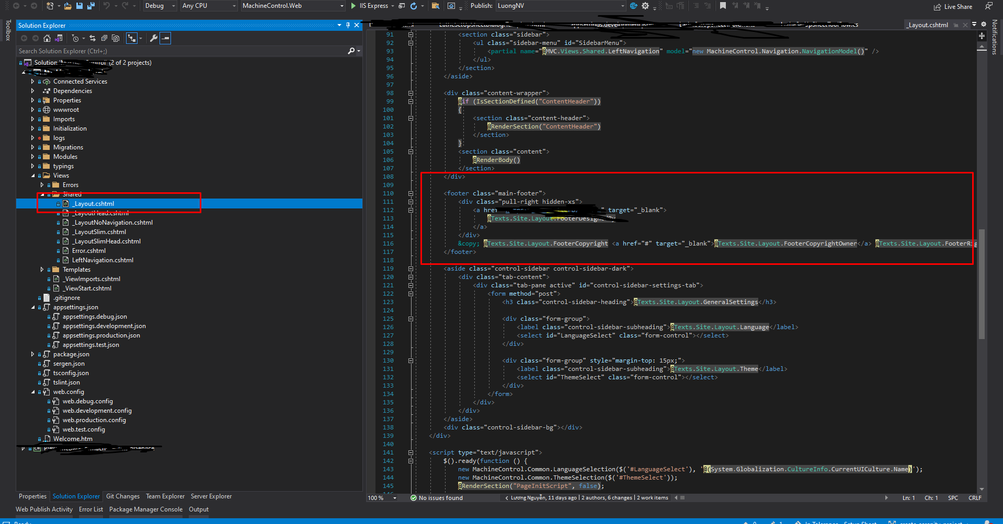Click the Send Feedback icon beside Live Share
Screen dimensions: 1003x524
(x=988, y=6)
